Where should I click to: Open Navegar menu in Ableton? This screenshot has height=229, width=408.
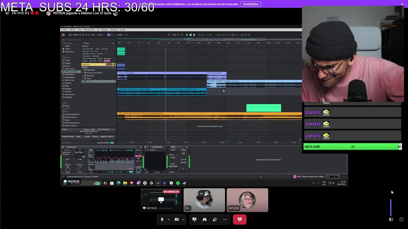[x=105, y=30]
